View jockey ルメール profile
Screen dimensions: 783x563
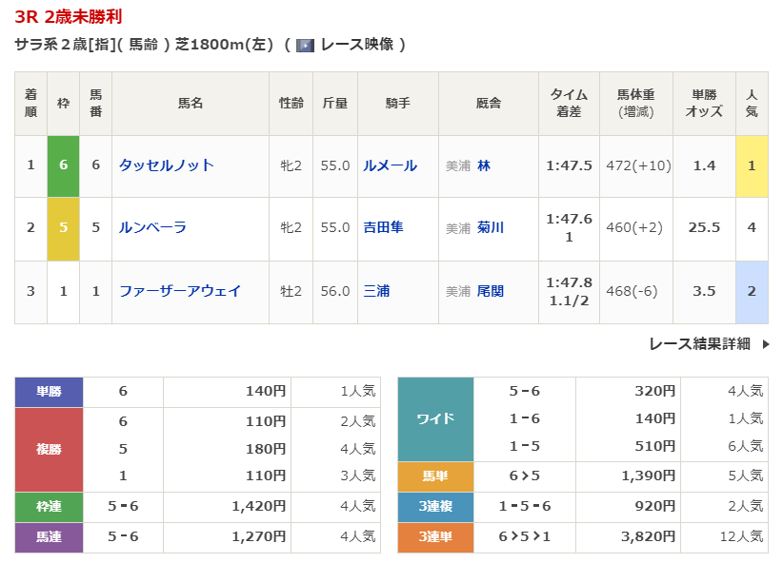coord(390,165)
